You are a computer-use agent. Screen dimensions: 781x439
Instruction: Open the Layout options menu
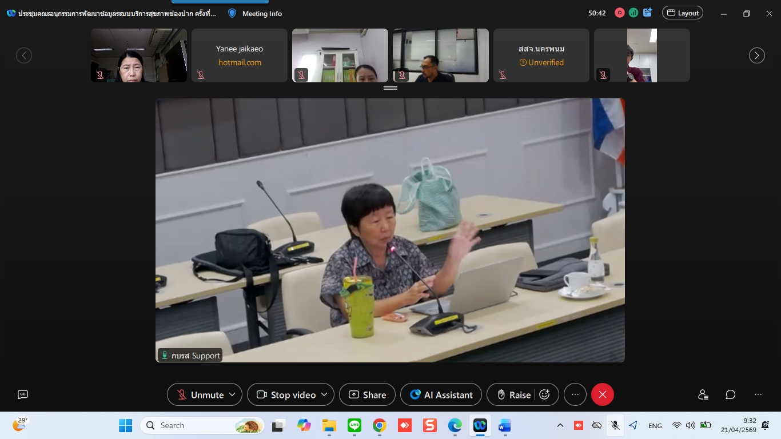point(682,13)
